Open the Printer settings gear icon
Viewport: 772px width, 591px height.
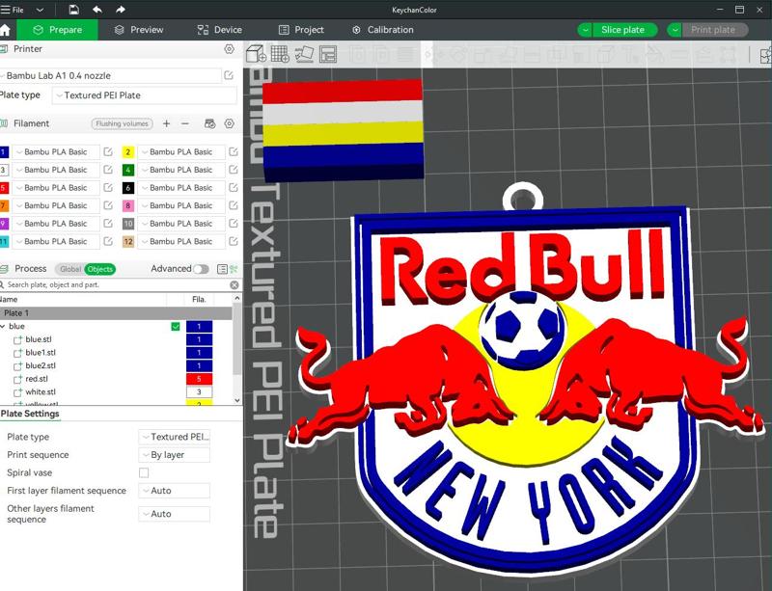[x=229, y=47]
